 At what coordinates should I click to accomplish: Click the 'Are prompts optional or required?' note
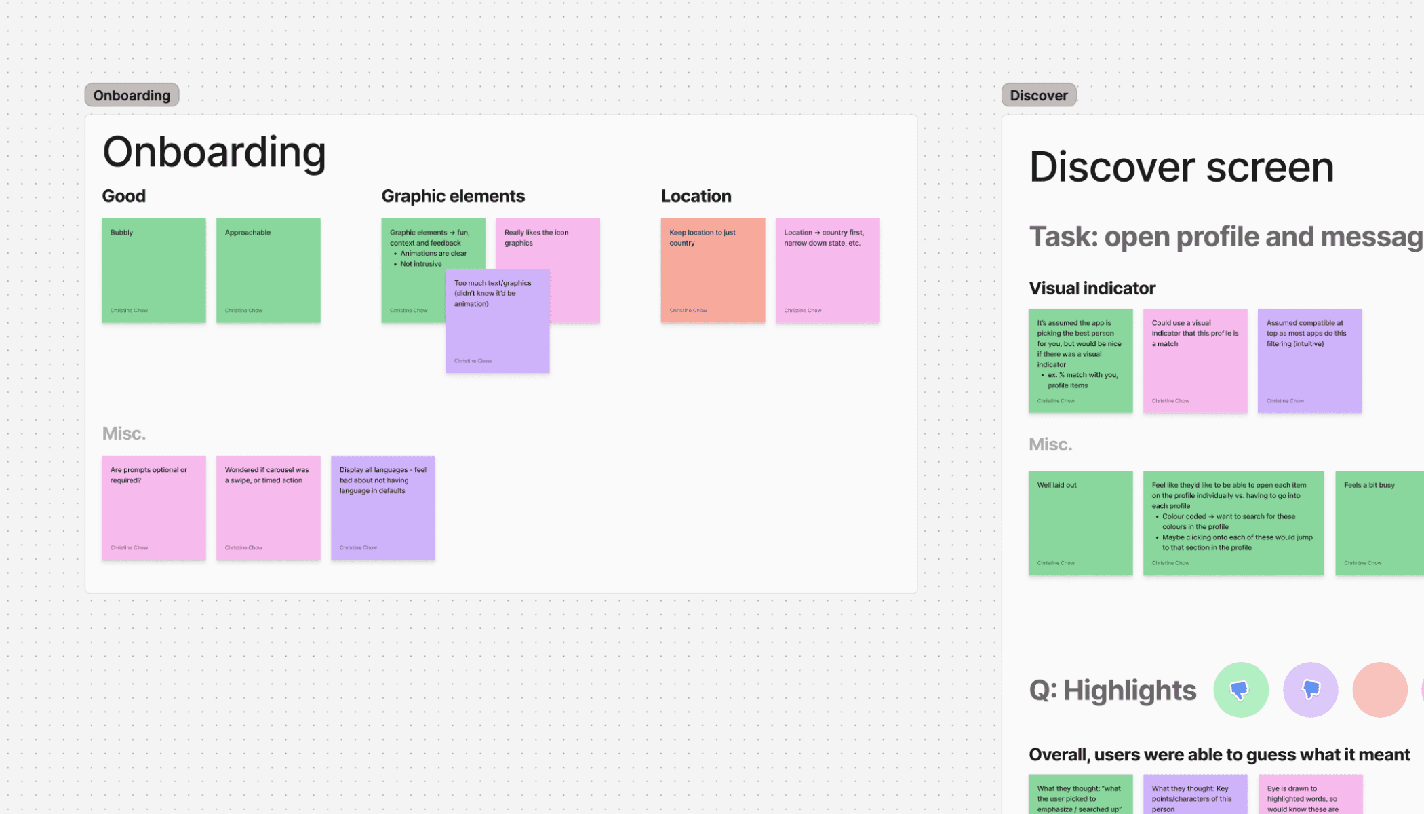click(x=154, y=507)
